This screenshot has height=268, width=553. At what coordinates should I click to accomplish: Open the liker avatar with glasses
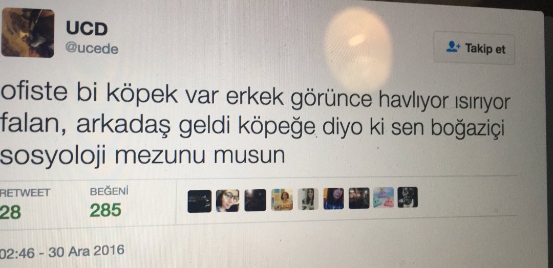[x=227, y=200]
